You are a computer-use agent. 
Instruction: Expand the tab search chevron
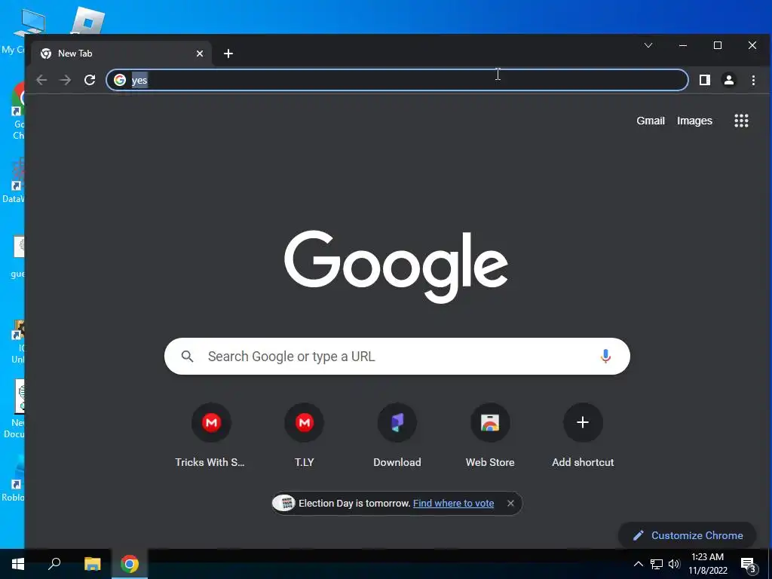pos(648,45)
